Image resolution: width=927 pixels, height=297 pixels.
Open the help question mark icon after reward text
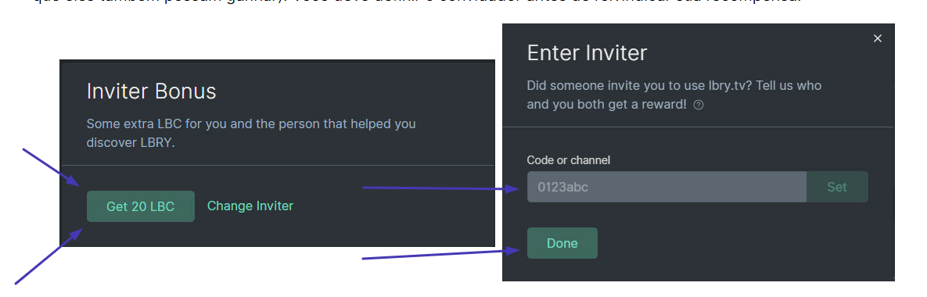699,105
